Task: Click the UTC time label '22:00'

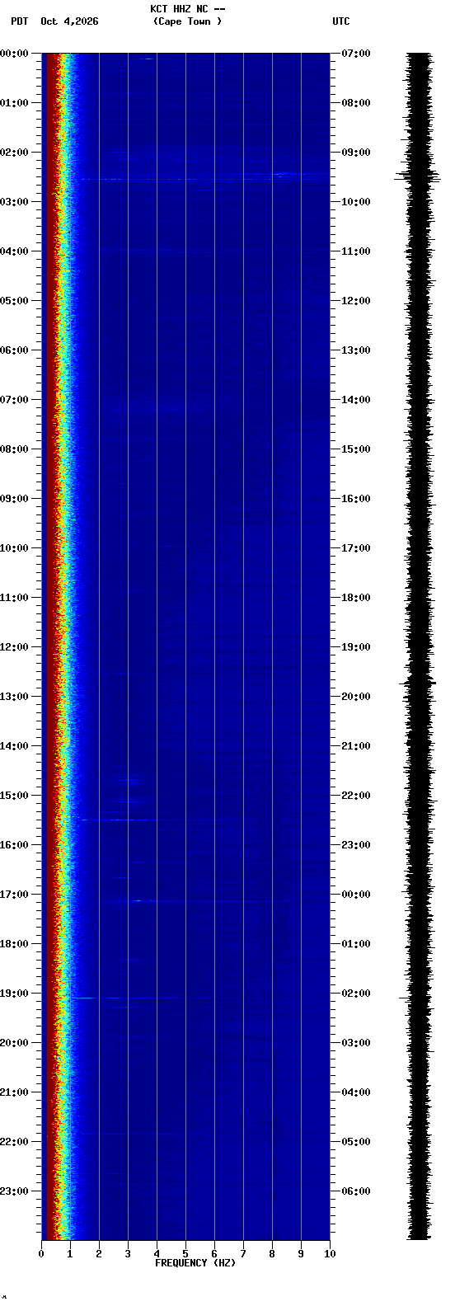Action: coord(356,796)
